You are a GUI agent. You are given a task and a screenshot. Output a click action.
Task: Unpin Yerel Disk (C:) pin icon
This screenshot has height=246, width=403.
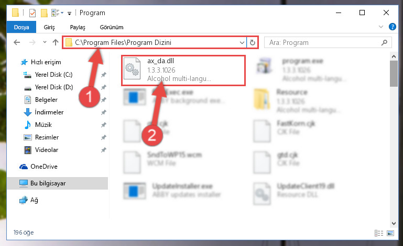click(x=104, y=75)
